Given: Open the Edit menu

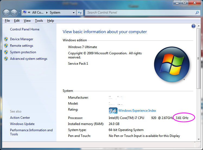Looking at the screenshot, I should click(x=17, y=21).
